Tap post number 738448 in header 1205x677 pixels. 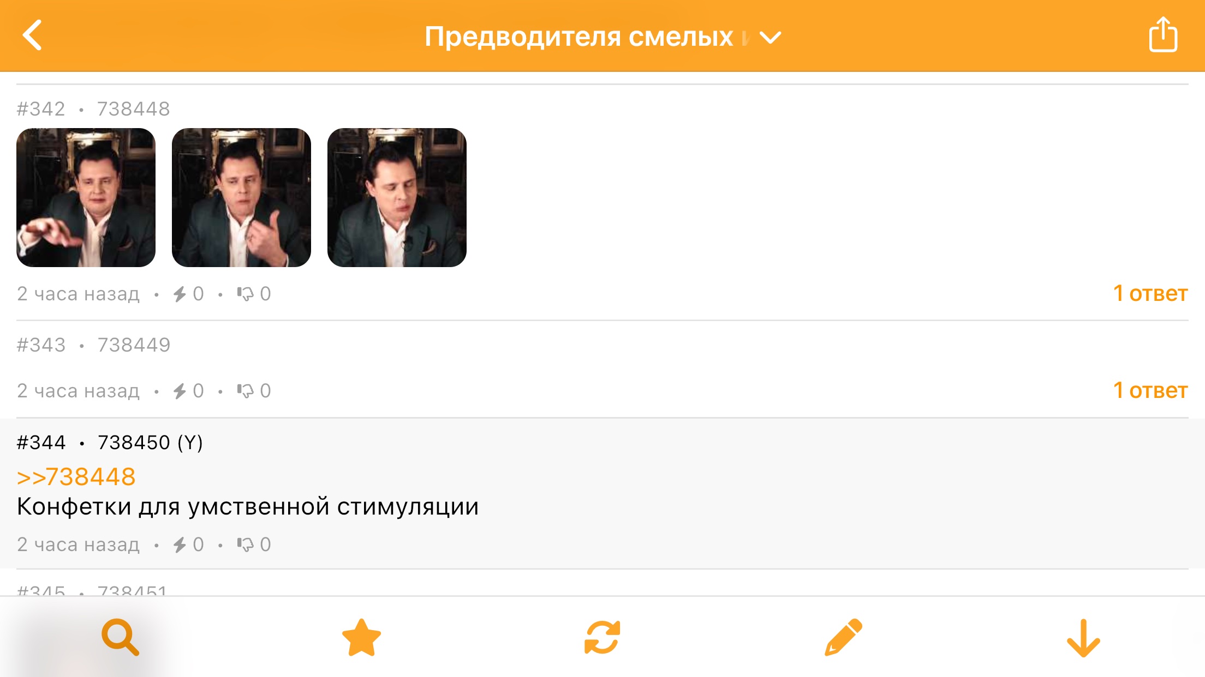tap(134, 109)
